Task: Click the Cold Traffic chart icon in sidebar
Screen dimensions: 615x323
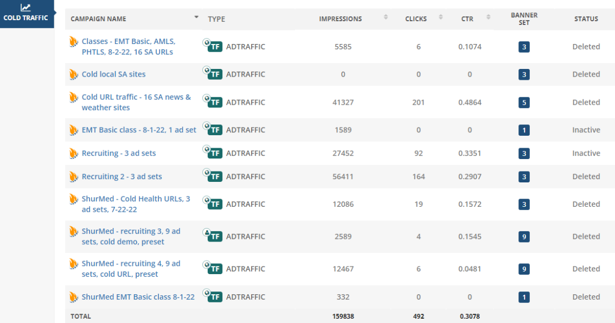Action: coord(25,8)
